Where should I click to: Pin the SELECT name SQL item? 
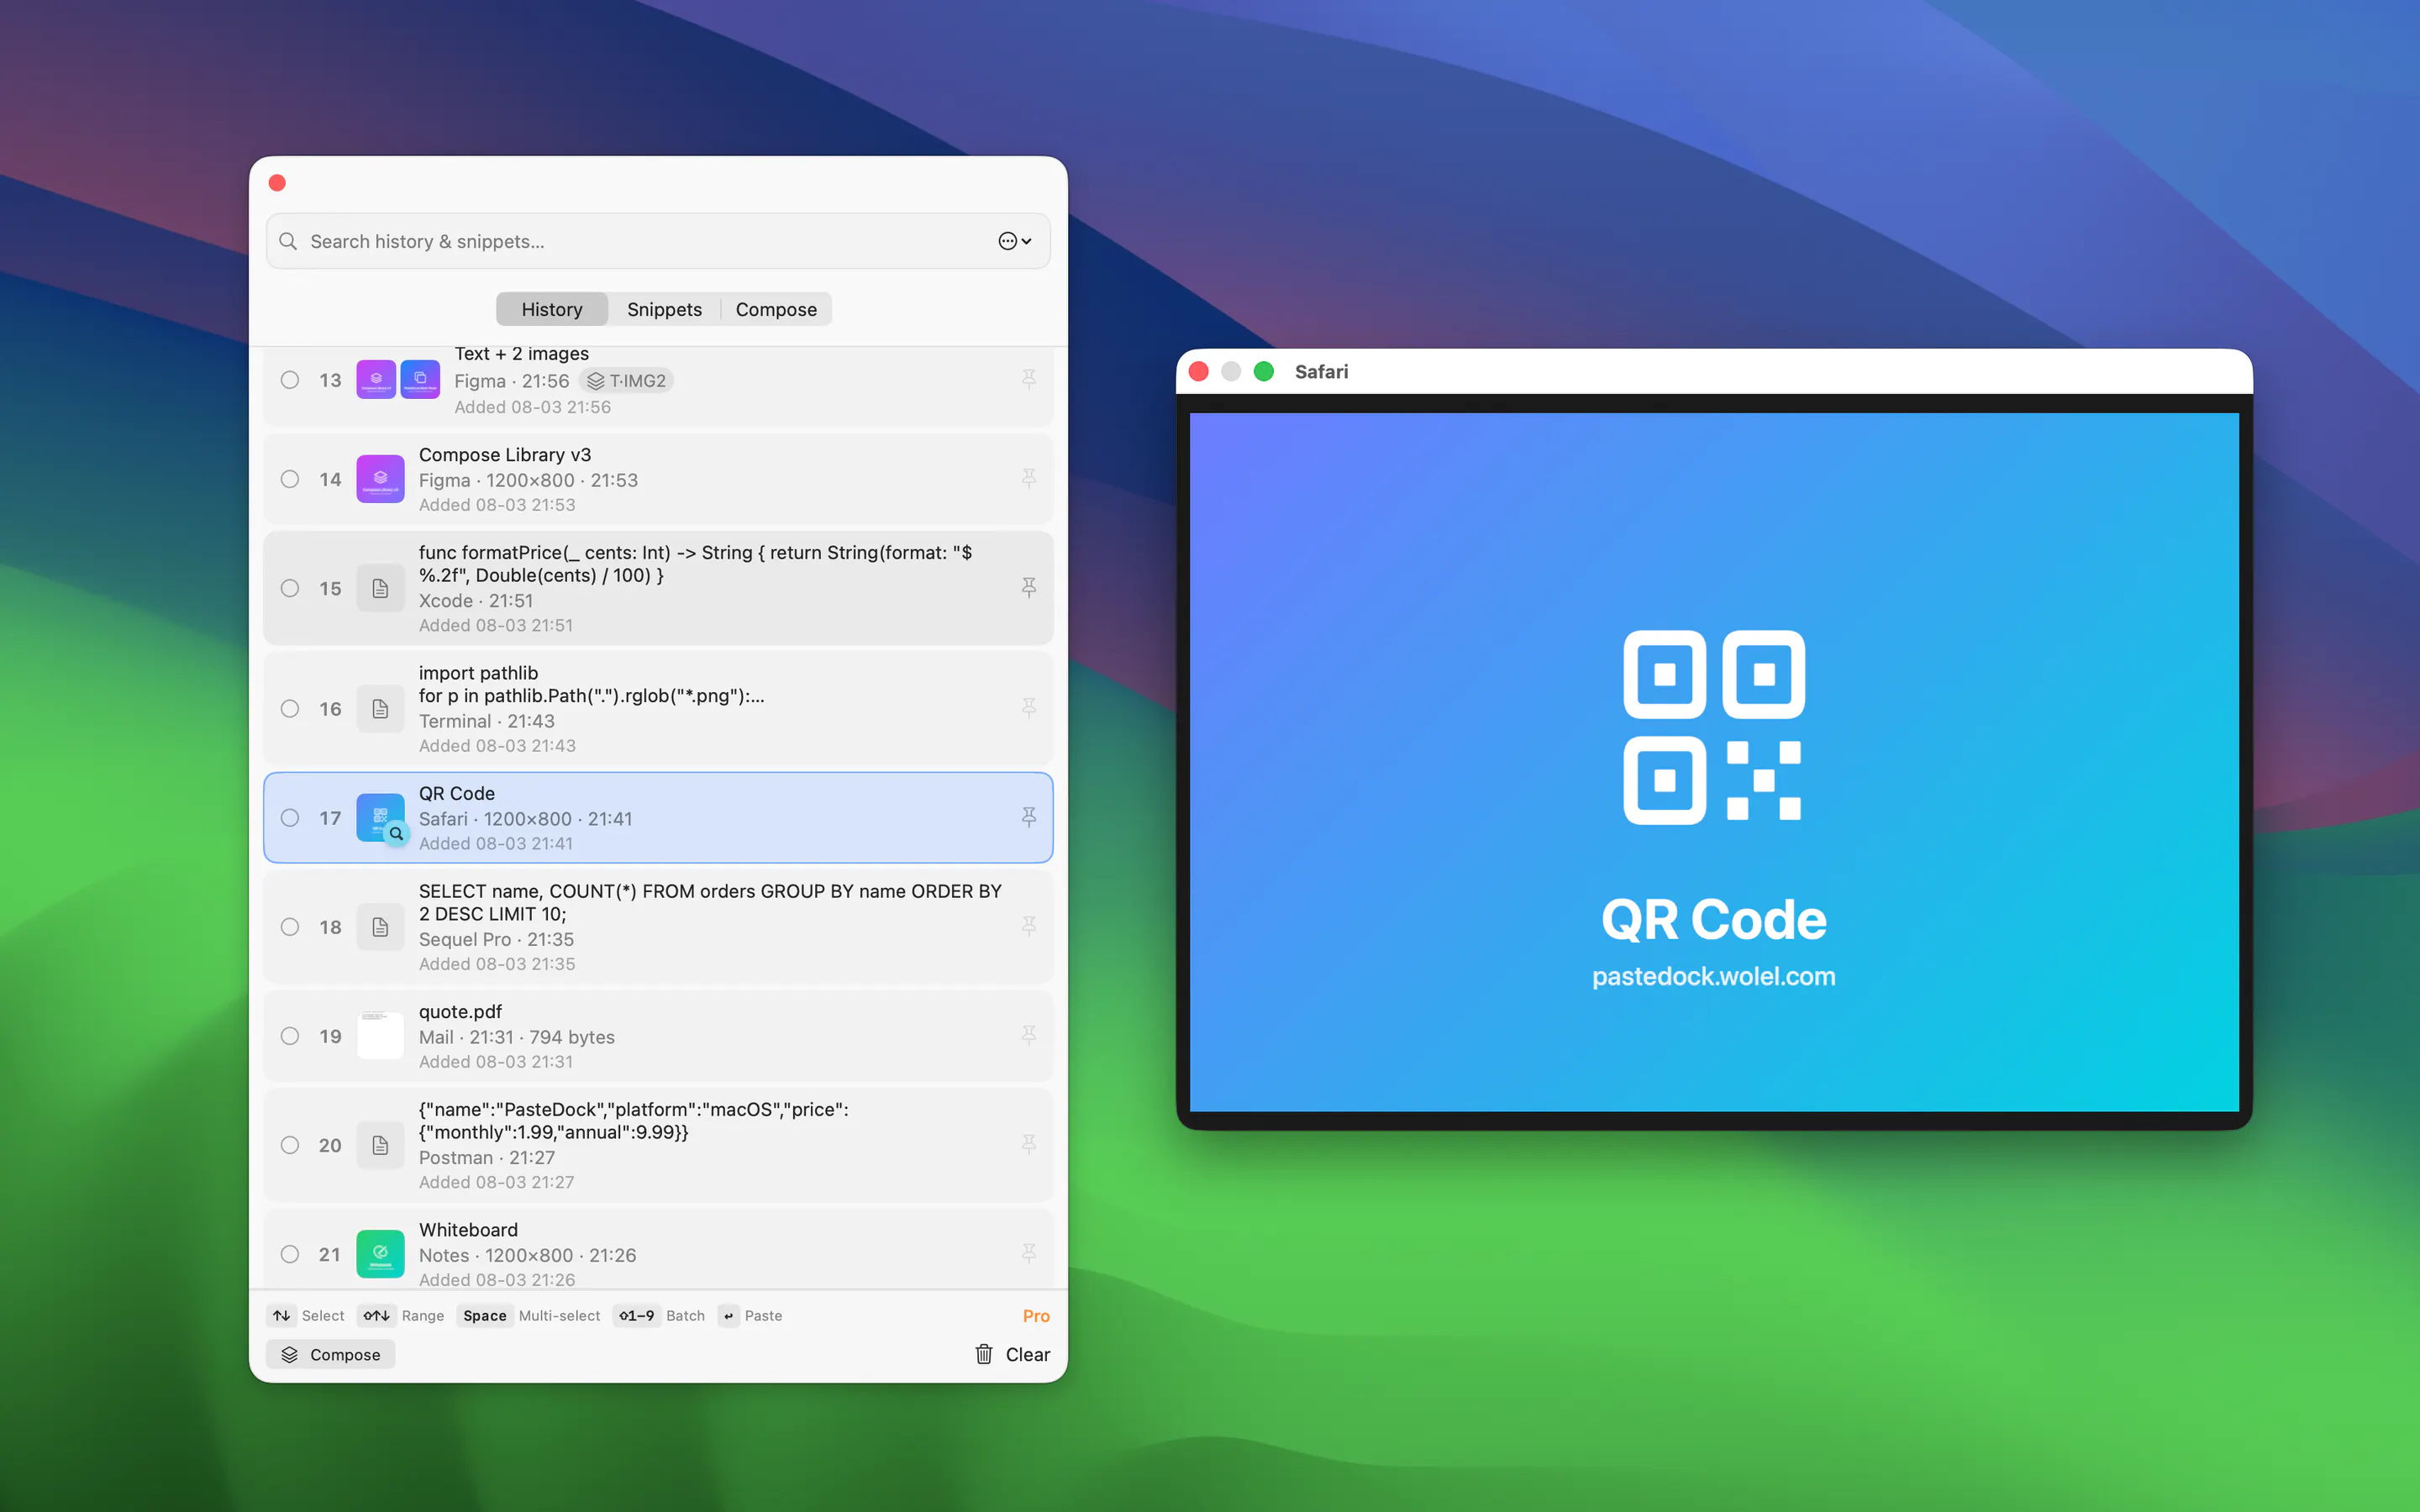point(1028,927)
